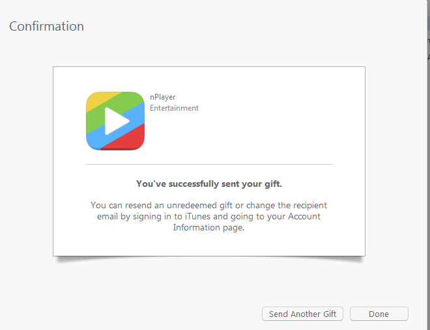Click the Confirmation heading

[46, 27]
